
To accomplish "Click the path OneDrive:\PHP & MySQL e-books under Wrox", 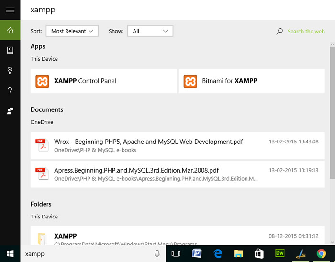I will point(95,150).
